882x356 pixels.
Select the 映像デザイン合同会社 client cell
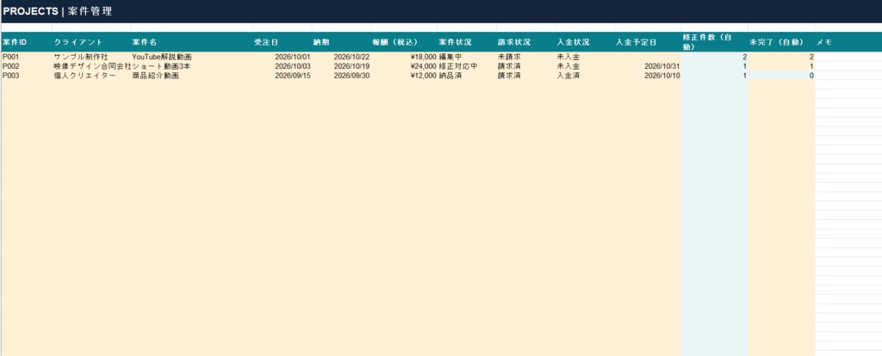[x=91, y=66]
